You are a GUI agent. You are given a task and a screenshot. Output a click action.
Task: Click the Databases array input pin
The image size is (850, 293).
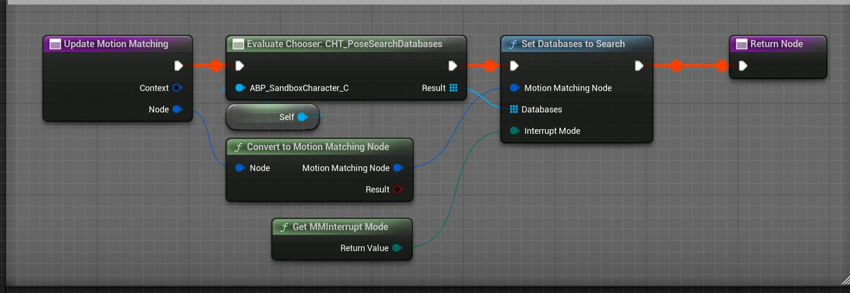tap(514, 109)
